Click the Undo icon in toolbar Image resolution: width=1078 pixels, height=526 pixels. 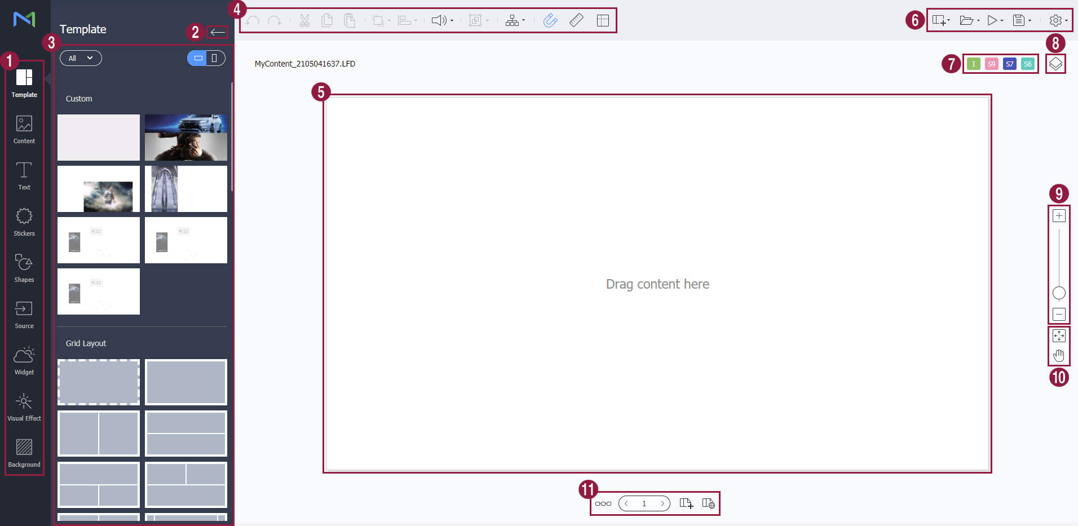(x=253, y=21)
